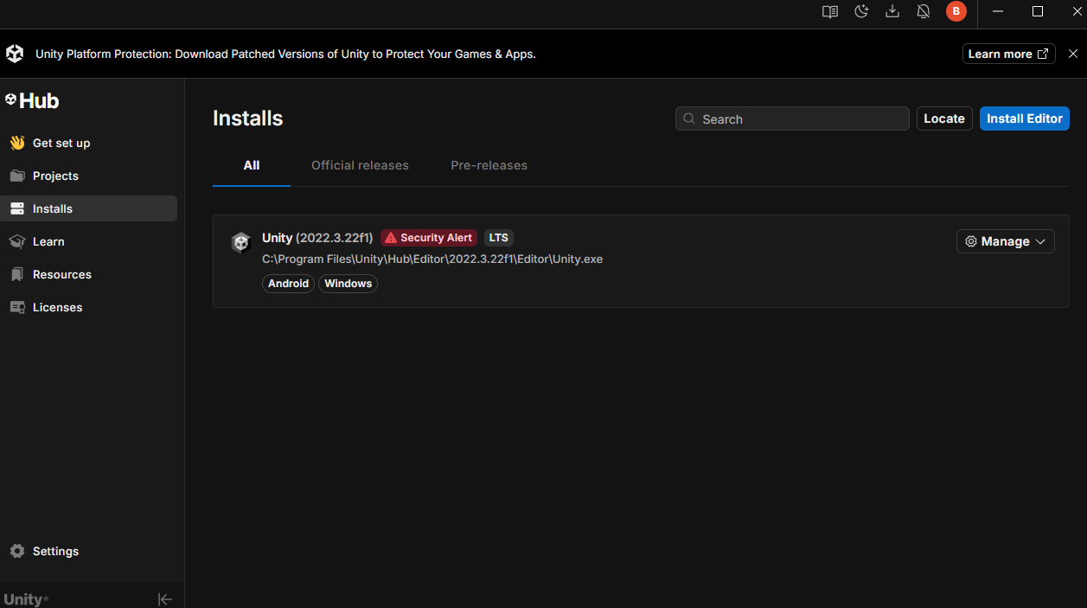Viewport: 1087px width, 608px height.
Task: Open Resources in sidebar
Action: coord(88,274)
